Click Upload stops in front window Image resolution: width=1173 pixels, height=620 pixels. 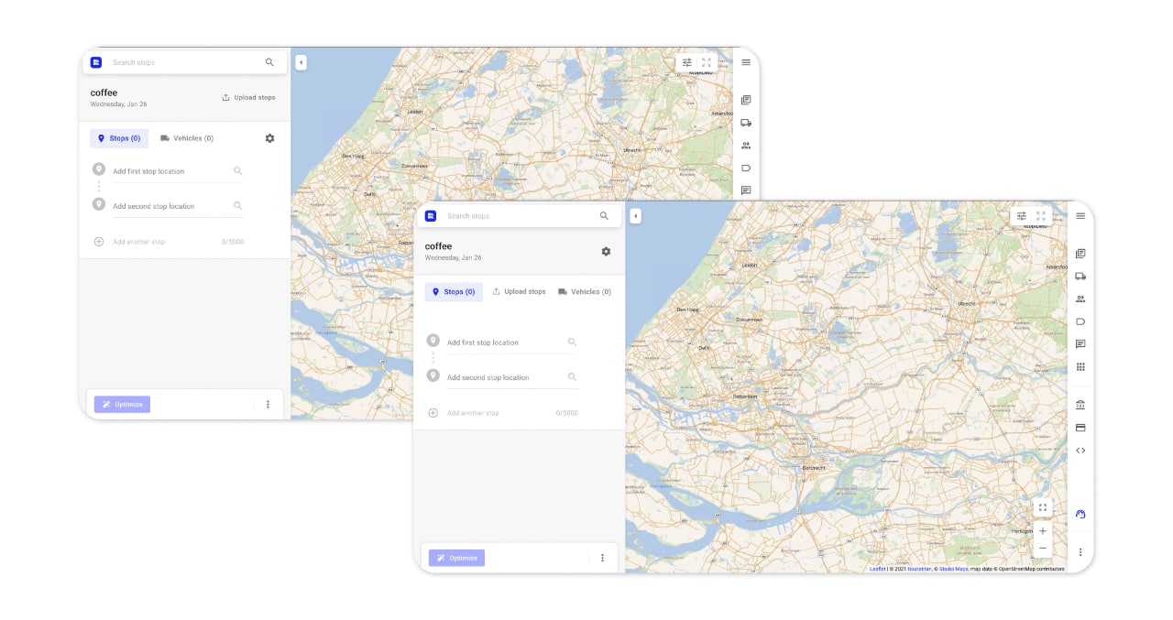519,291
